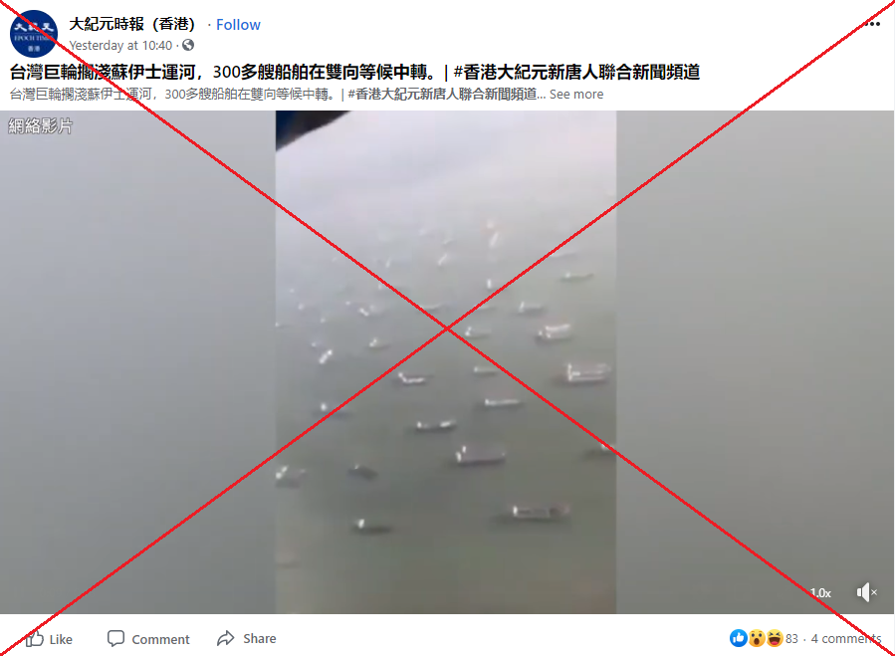This screenshot has width=895, height=656.
Task: Click the Share arrow icon
Action: 225,638
